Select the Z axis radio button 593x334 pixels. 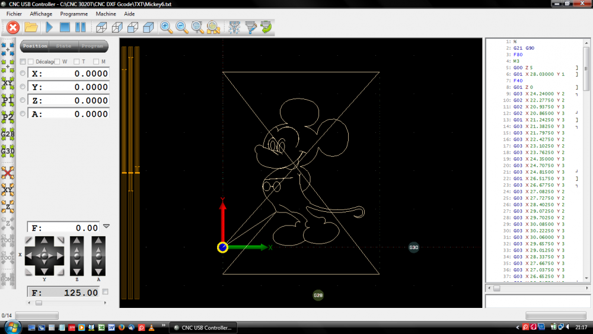[x=23, y=100]
